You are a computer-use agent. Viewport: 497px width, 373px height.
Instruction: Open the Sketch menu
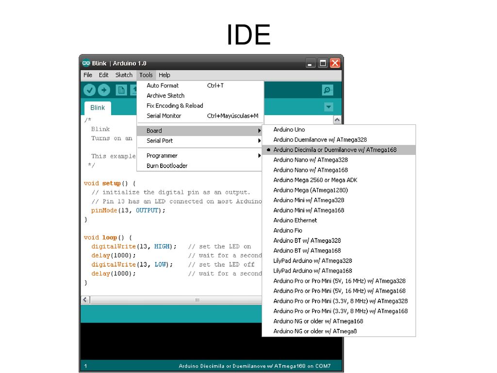pyautogui.click(x=124, y=75)
